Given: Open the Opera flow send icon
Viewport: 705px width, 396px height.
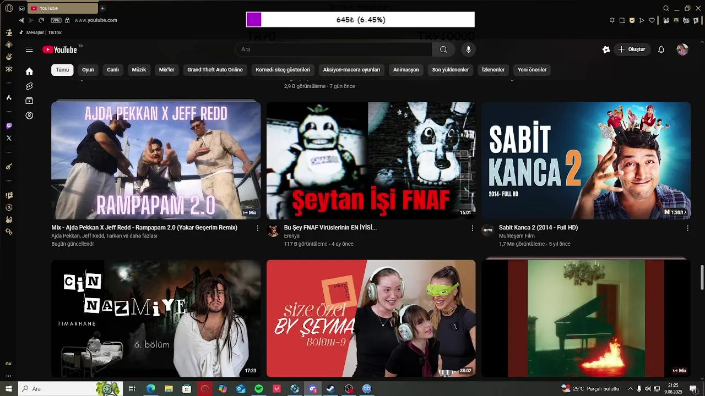Looking at the screenshot, I should (642, 20).
